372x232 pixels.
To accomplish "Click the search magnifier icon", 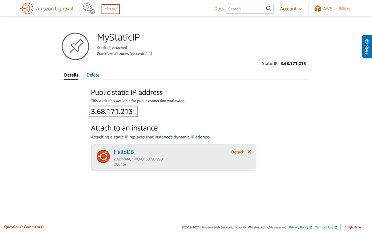I will (x=268, y=9).
